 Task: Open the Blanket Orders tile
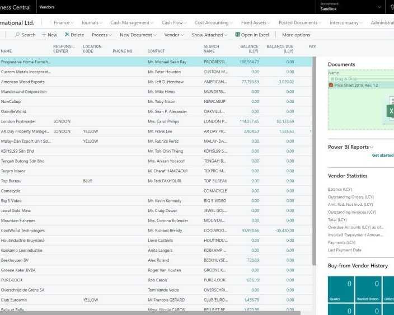click(368, 289)
